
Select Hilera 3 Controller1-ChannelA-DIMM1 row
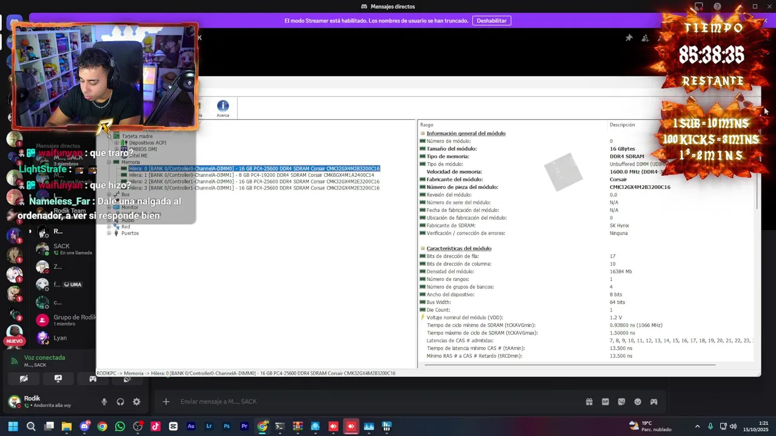254,188
